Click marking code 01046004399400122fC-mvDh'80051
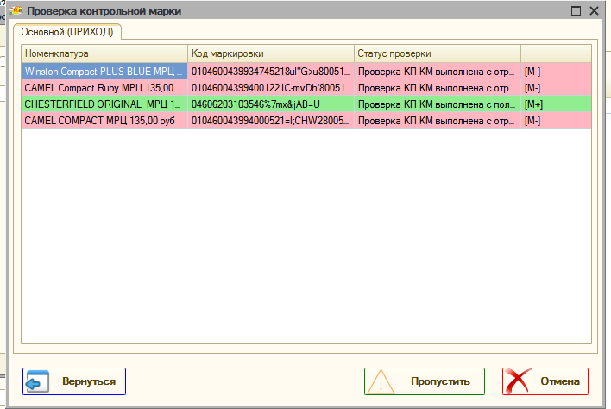This screenshot has width=611, height=409. pyautogui.click(x=271, y=88)
